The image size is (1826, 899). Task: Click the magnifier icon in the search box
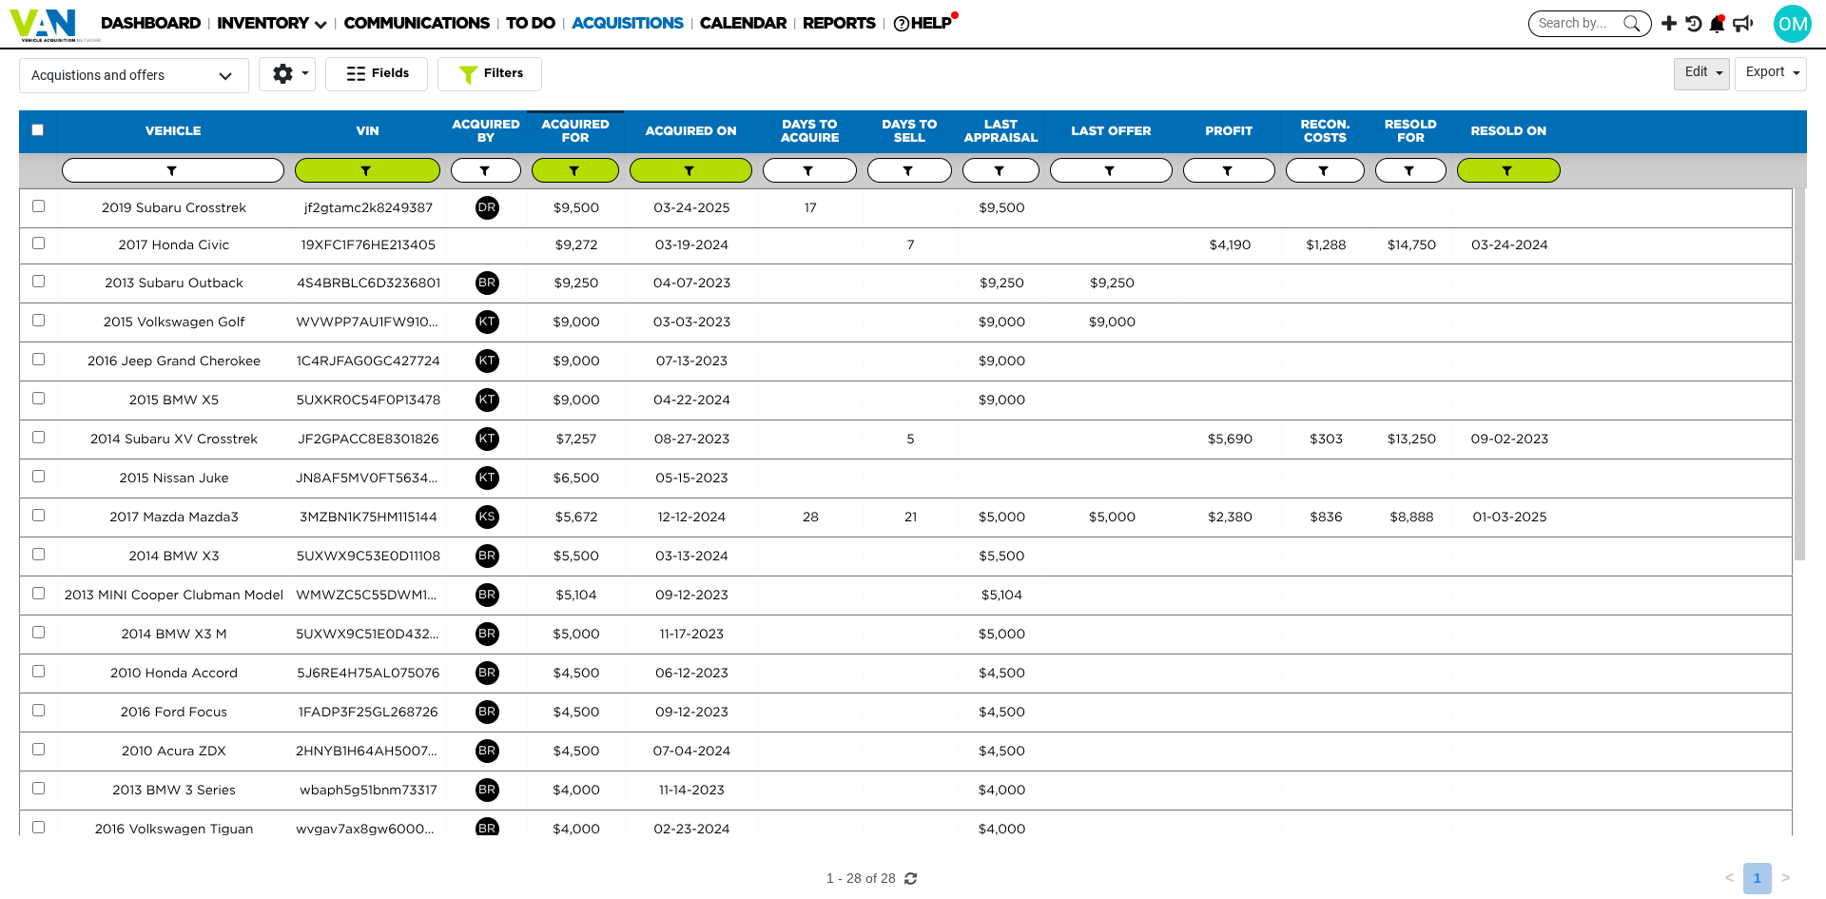1632,24
